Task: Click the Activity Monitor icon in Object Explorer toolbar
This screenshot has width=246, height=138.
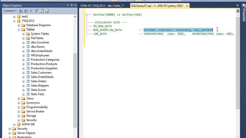Action: pos(47,11)
